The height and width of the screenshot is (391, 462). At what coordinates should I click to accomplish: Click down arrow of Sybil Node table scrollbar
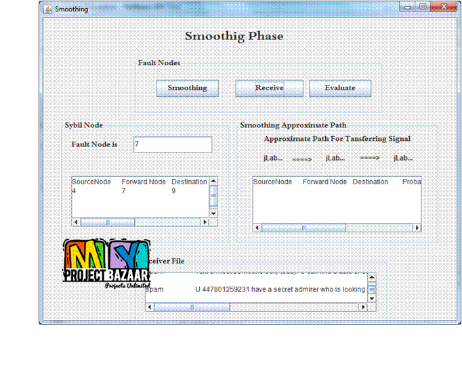tap(213, 213)
